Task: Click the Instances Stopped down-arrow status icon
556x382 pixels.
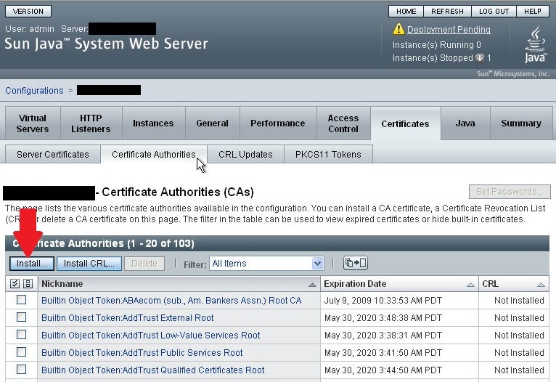Action: tap(479, 57)
